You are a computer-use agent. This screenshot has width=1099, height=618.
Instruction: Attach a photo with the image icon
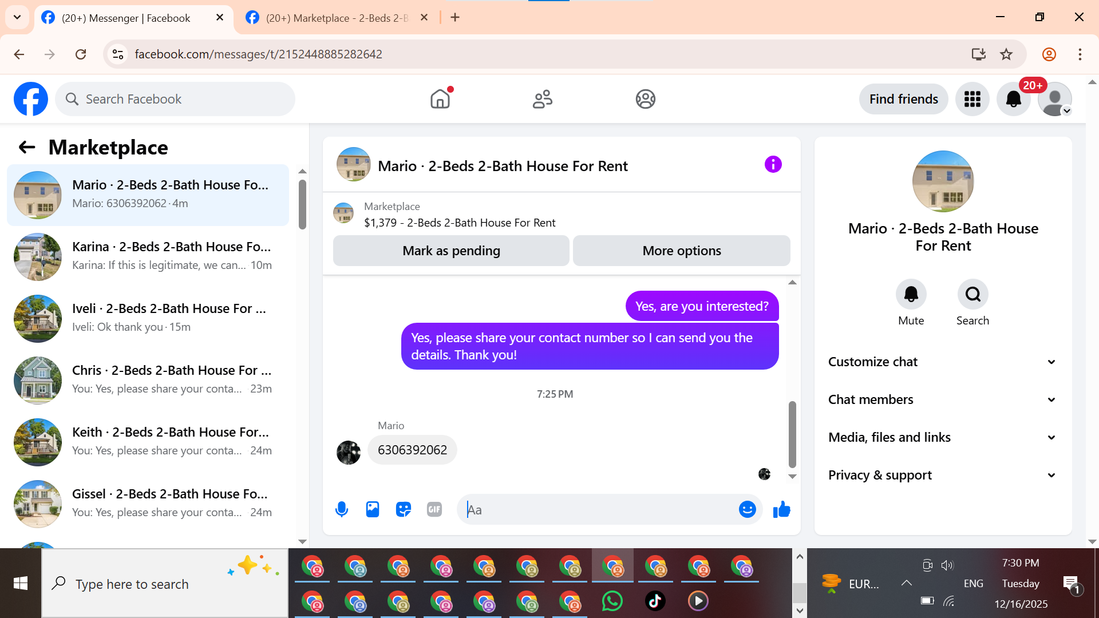(373, 509)
